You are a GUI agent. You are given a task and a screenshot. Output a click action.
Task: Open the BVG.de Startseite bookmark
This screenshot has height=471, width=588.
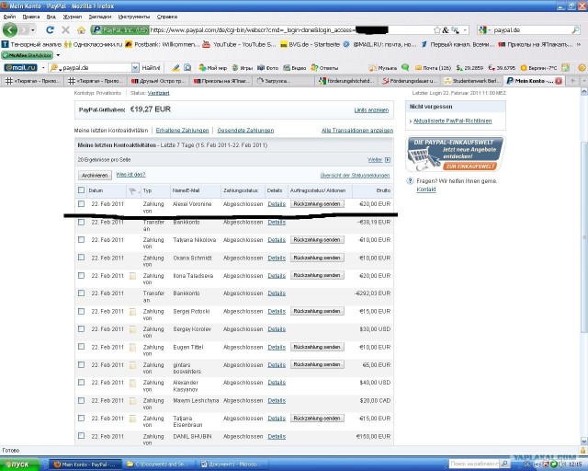(x=311, y=44)
